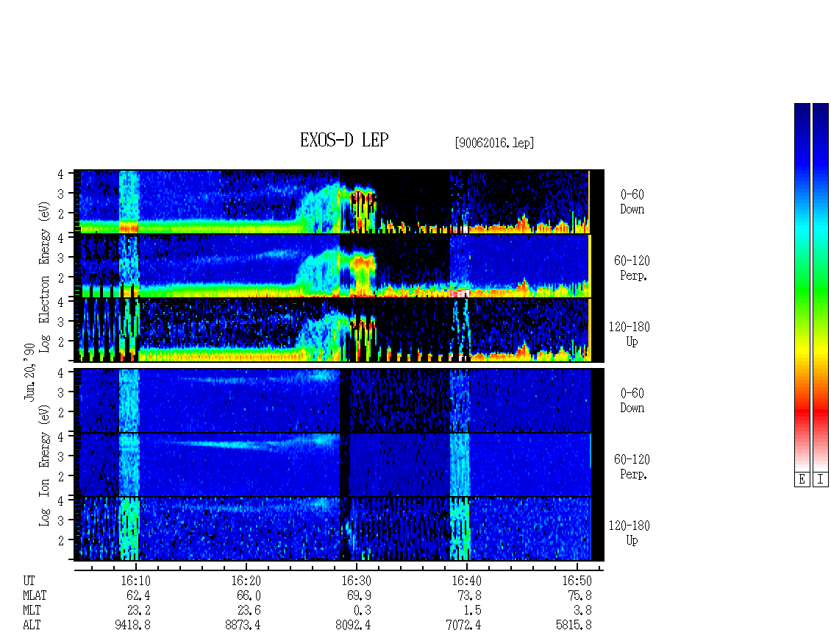
Task: Click the EXOS-D LEP plot title
Action: 344,140
